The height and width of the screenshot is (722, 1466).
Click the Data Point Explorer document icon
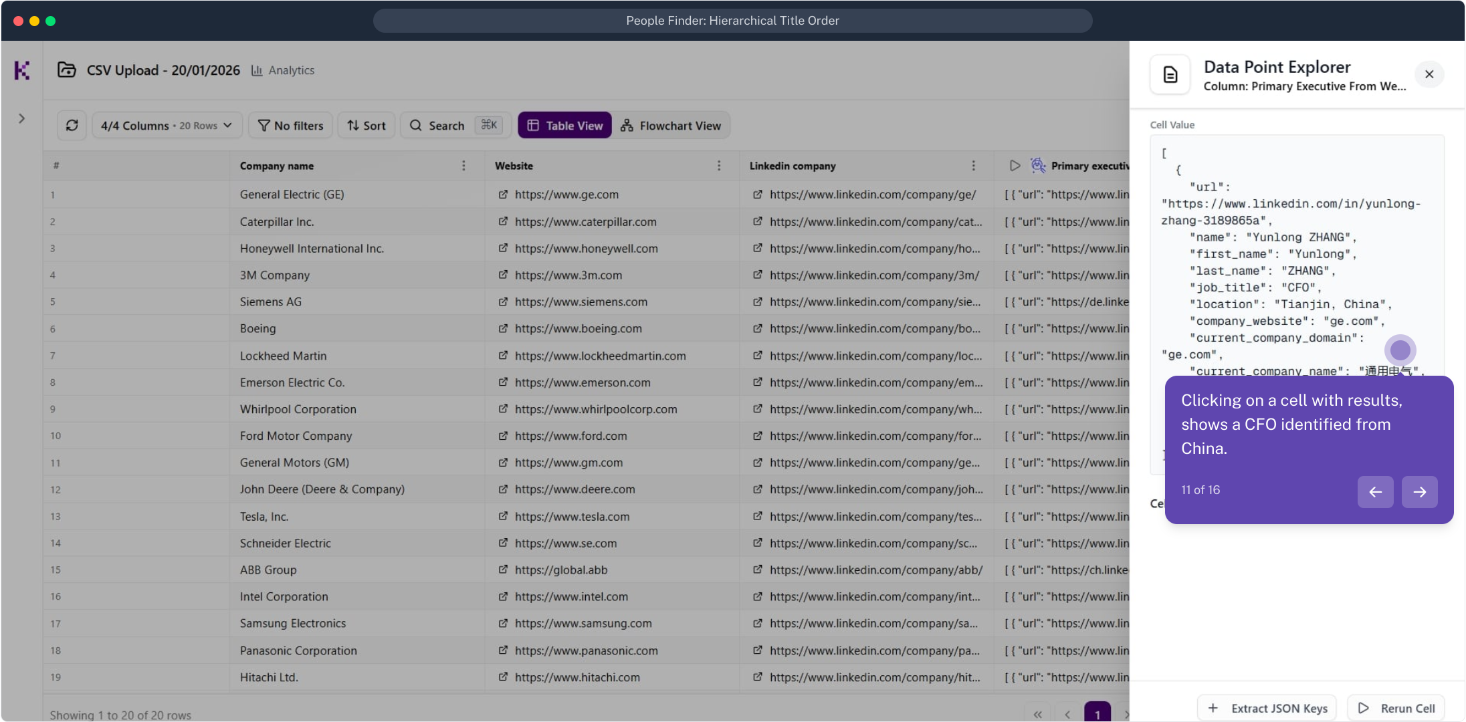pyautogui.click(x=1170, y=74)
